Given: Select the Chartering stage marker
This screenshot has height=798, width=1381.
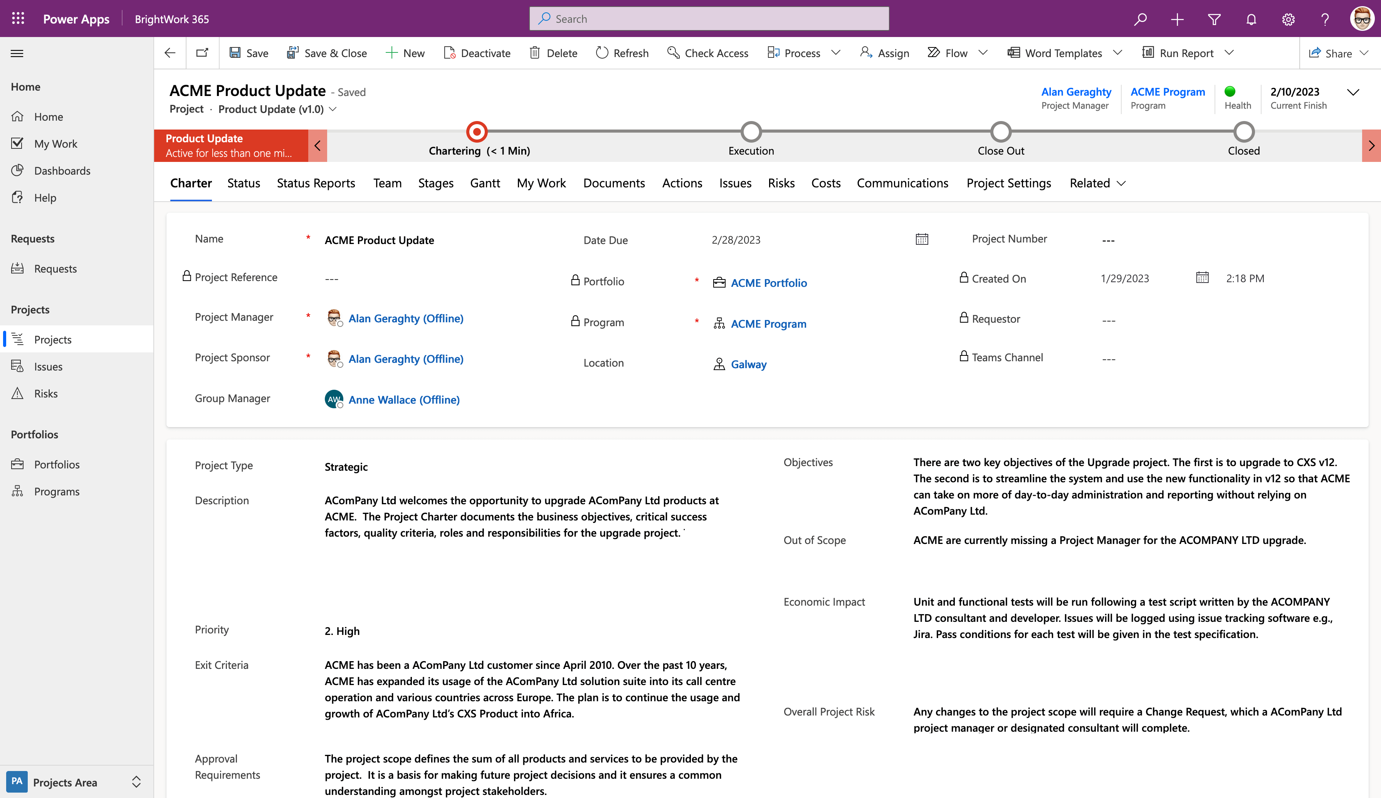Looking at the screenshot, I should pos(477,131).
